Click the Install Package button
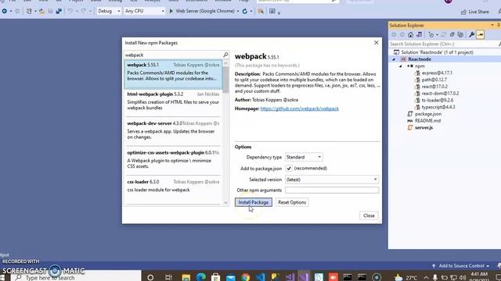Image resolution: width=501 pixels, height=281 pixels. coord(254,202)
